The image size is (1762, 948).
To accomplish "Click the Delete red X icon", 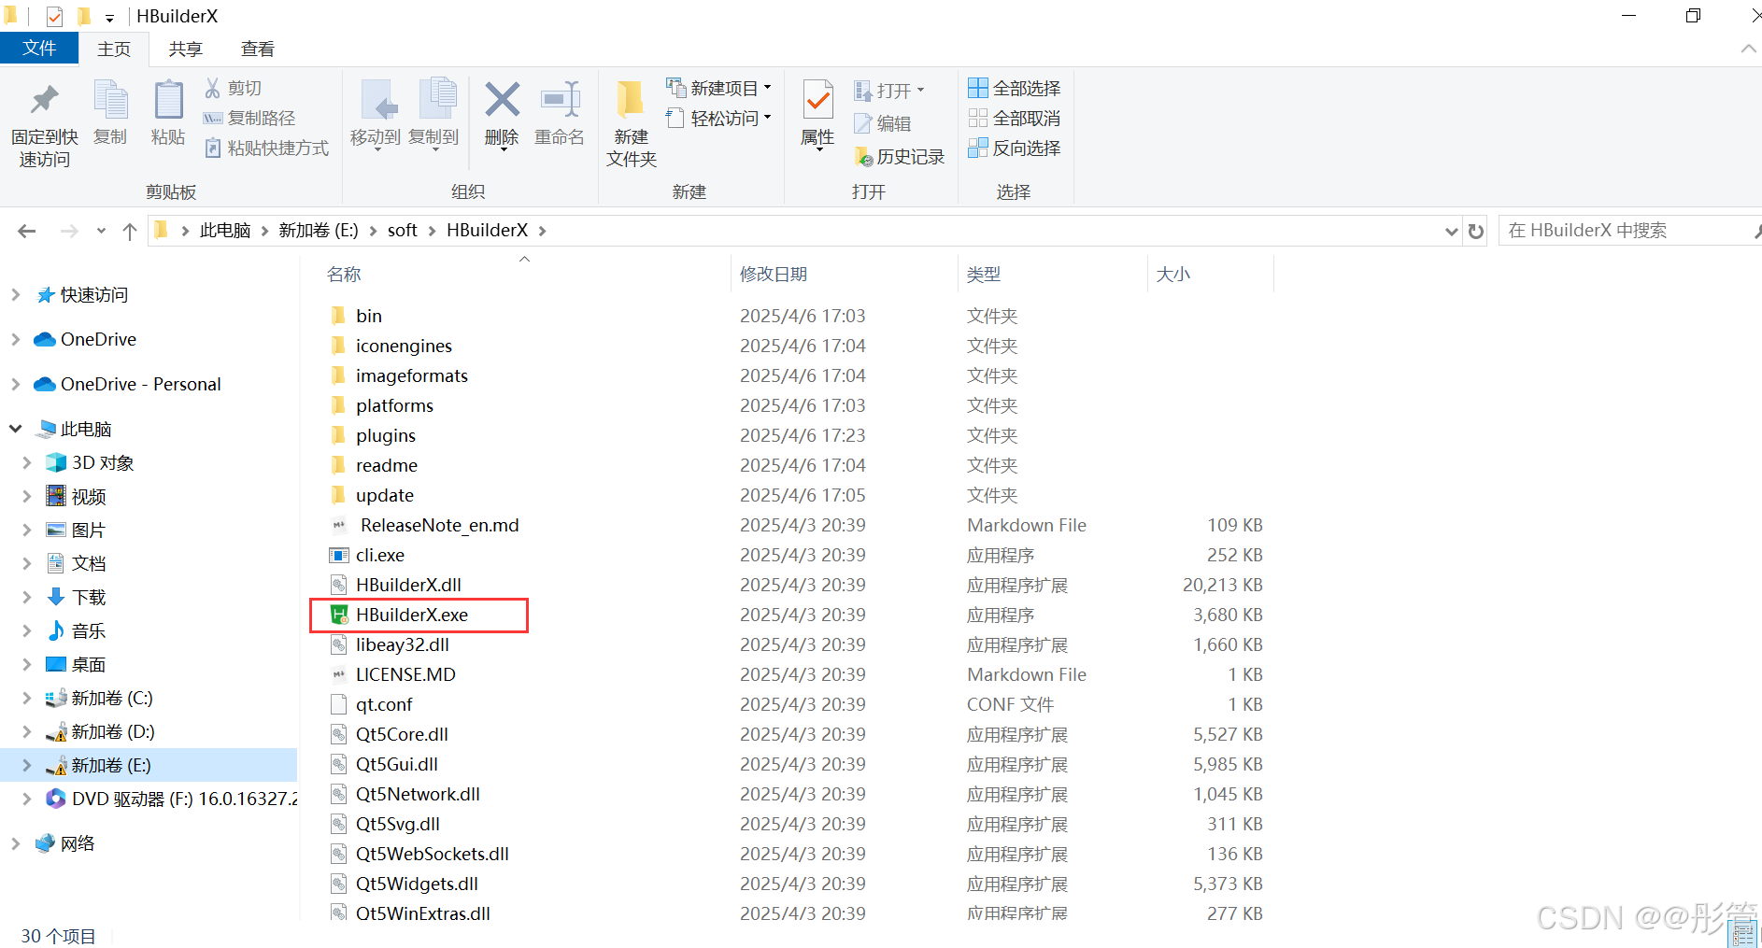I will pos(502,114).
